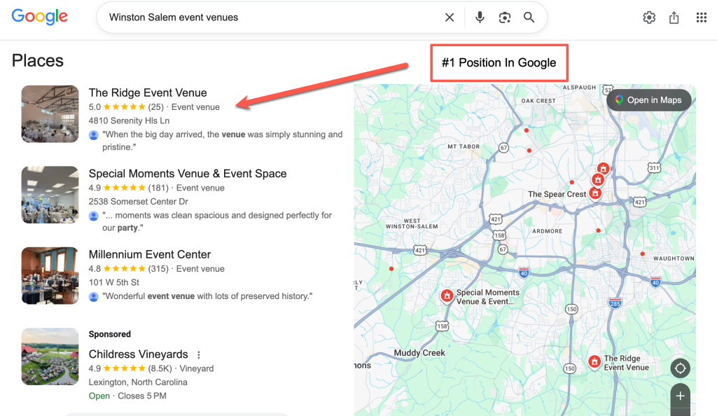Open The Ridge Event Venue listing
This screenshot has height=416, width=717.
[x=148, y=93]
